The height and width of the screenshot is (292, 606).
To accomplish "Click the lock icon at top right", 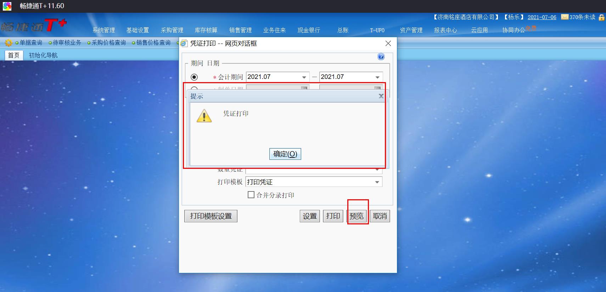I will (601, 17).
